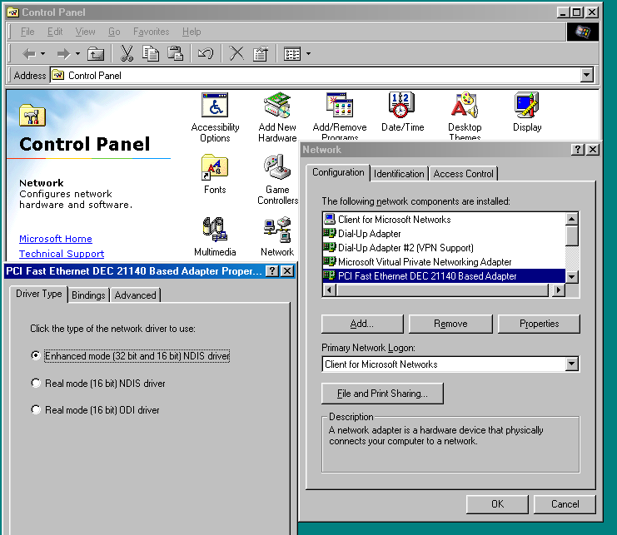Expand the Address bar dropdown

[x=587, y=75]
